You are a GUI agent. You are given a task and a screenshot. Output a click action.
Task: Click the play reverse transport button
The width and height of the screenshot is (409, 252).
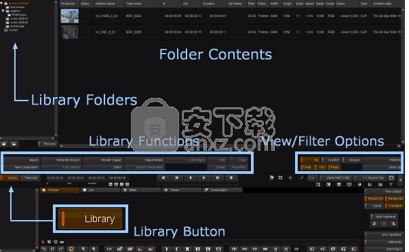coord(190,178)
